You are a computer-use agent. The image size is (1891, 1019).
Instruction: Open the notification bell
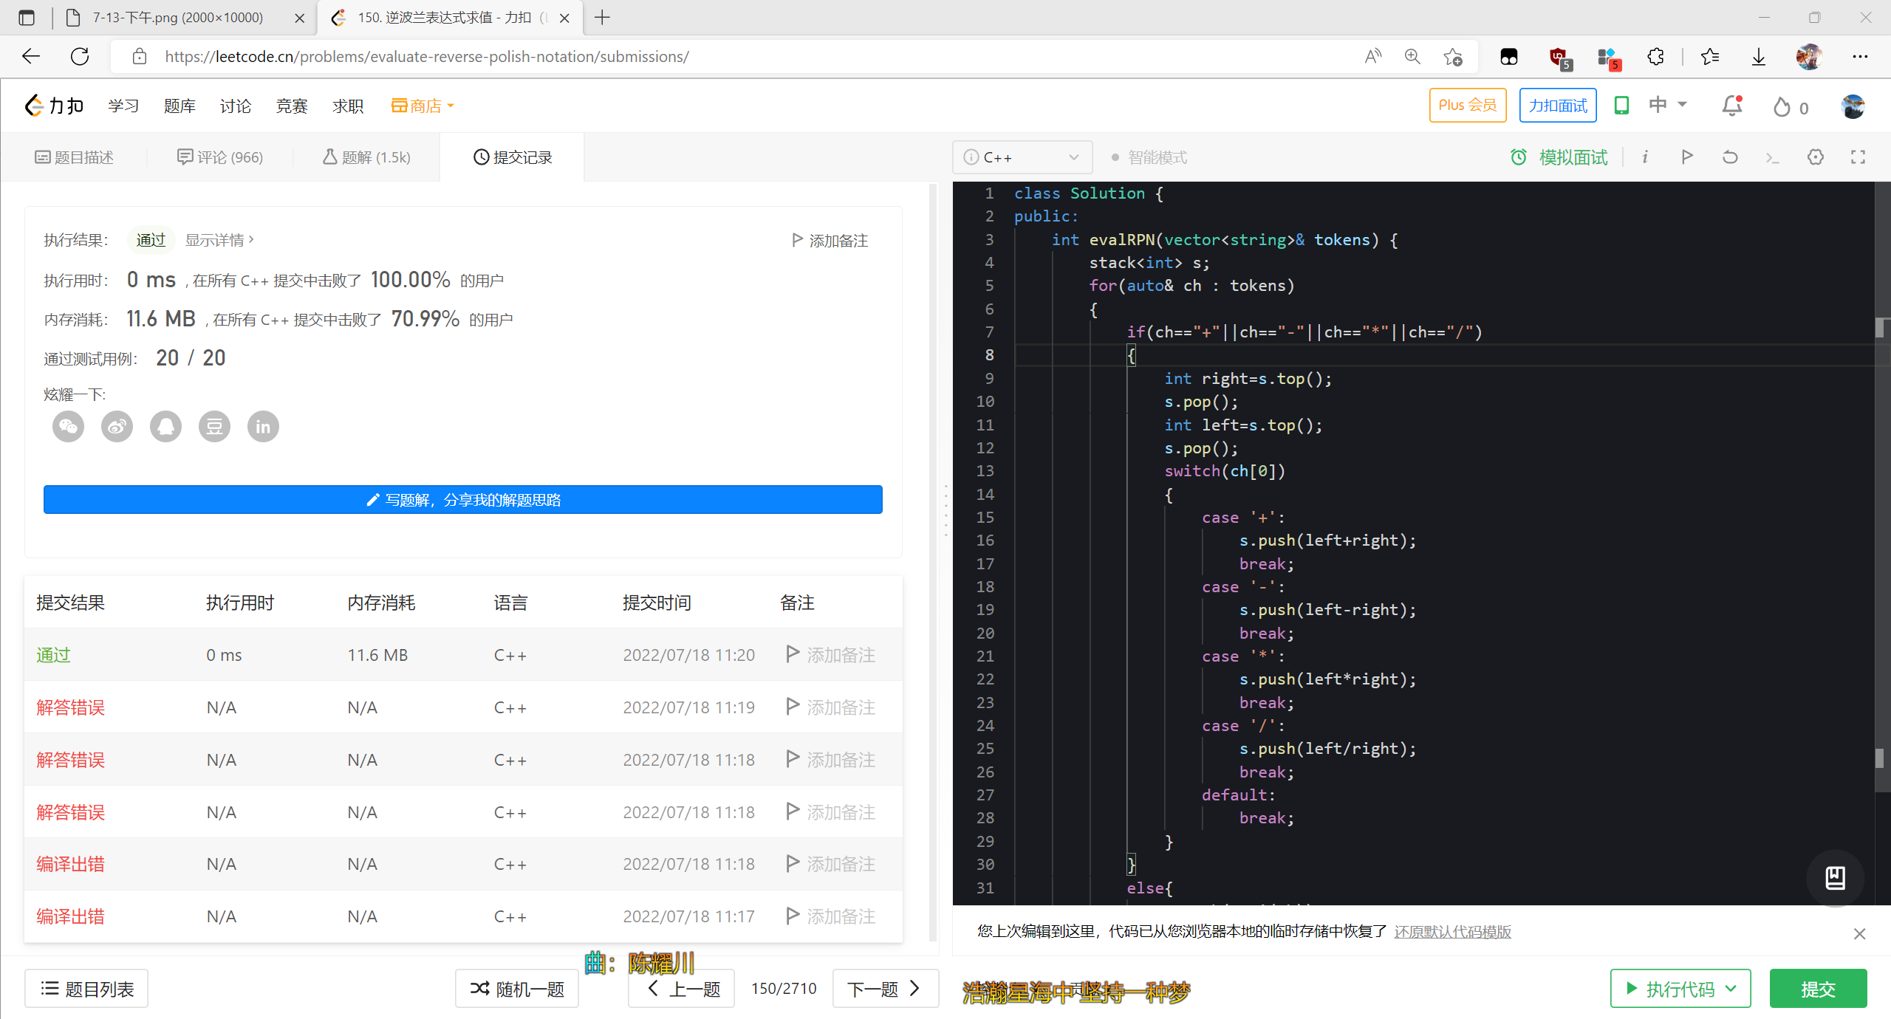1731,106
